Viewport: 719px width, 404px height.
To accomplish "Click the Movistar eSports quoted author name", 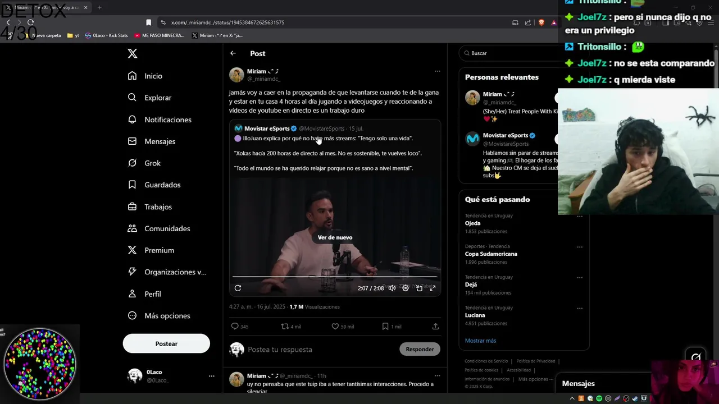I will coord(267,128).
